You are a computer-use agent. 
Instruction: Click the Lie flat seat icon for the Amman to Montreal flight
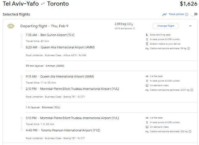click(147, 76)
